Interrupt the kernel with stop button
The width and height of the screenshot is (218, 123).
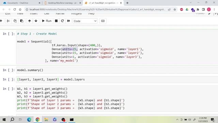coord(56,21)
